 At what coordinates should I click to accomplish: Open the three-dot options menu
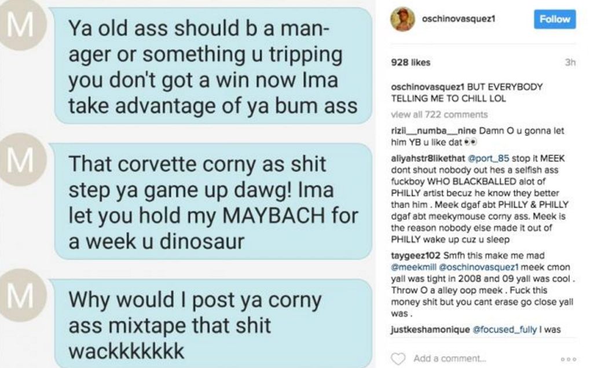(x=569, y=359)
